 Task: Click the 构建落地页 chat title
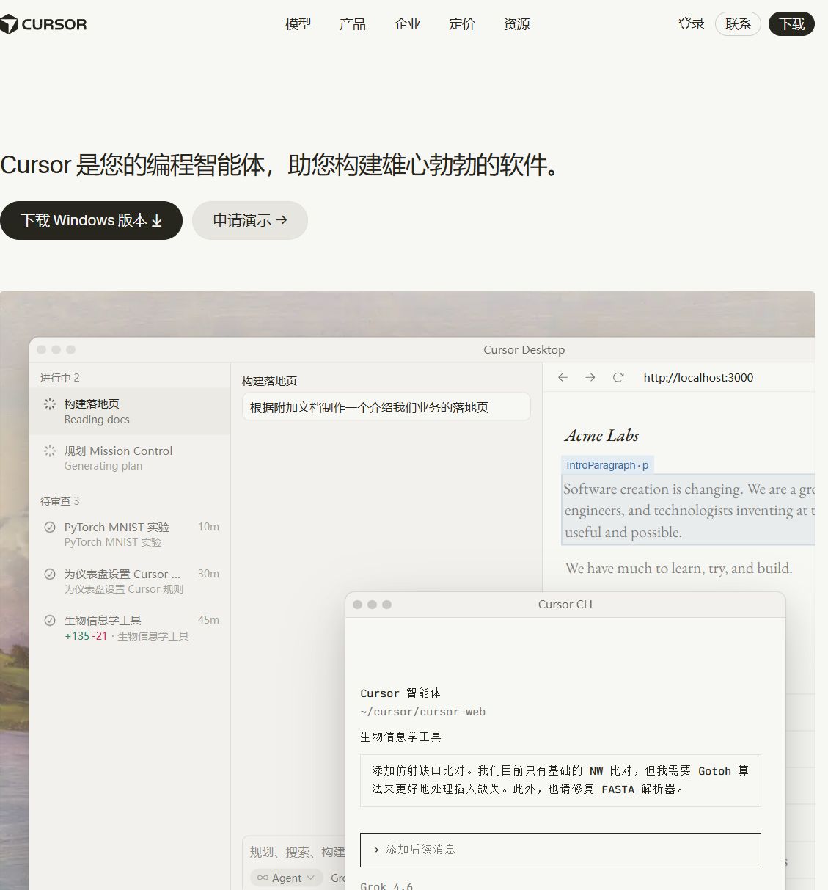tap(270, 382)
